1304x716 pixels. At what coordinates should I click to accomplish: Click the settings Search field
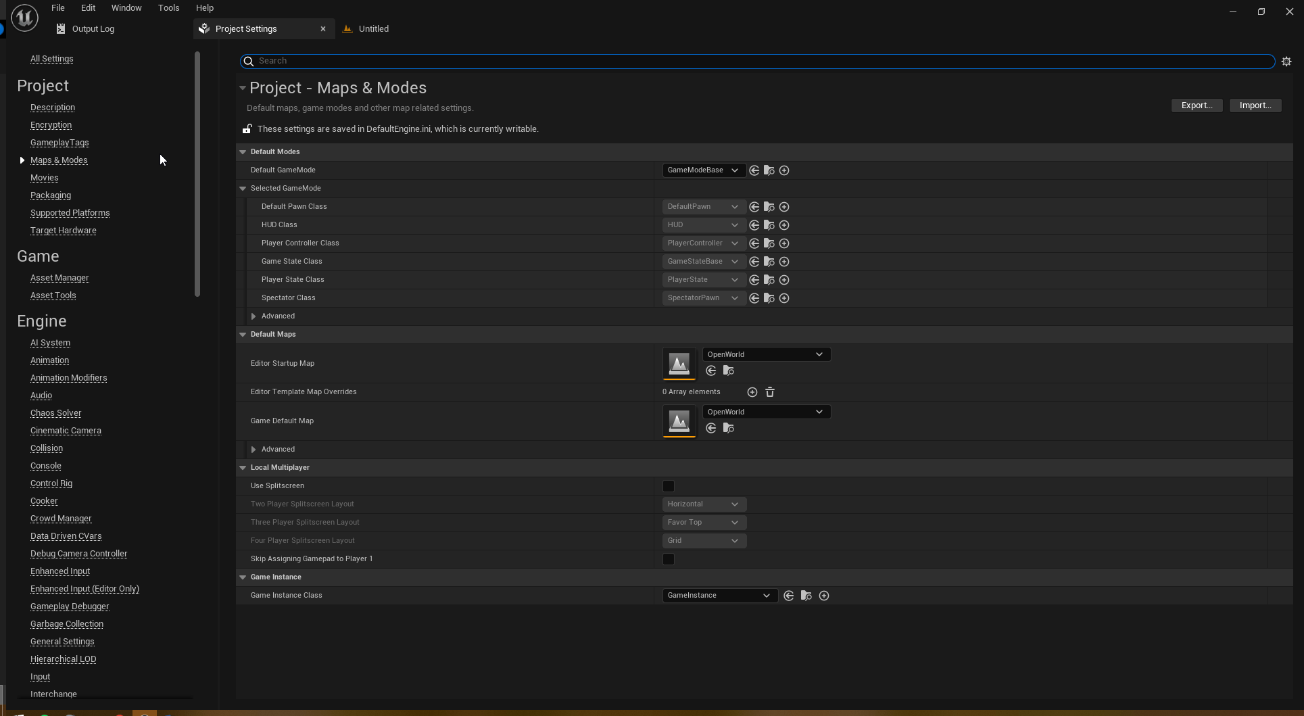pyautogui.click(x=757, y=62)
